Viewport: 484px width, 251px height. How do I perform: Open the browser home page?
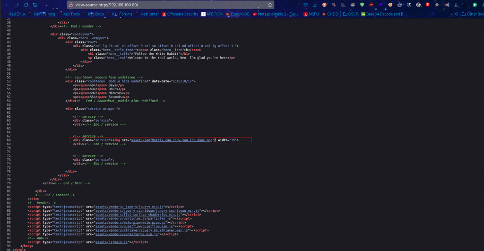(35, 5)
